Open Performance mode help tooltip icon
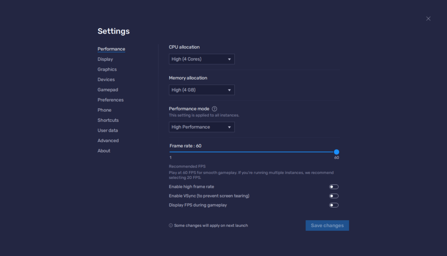The image size is (447, 256). pos(214,109)
